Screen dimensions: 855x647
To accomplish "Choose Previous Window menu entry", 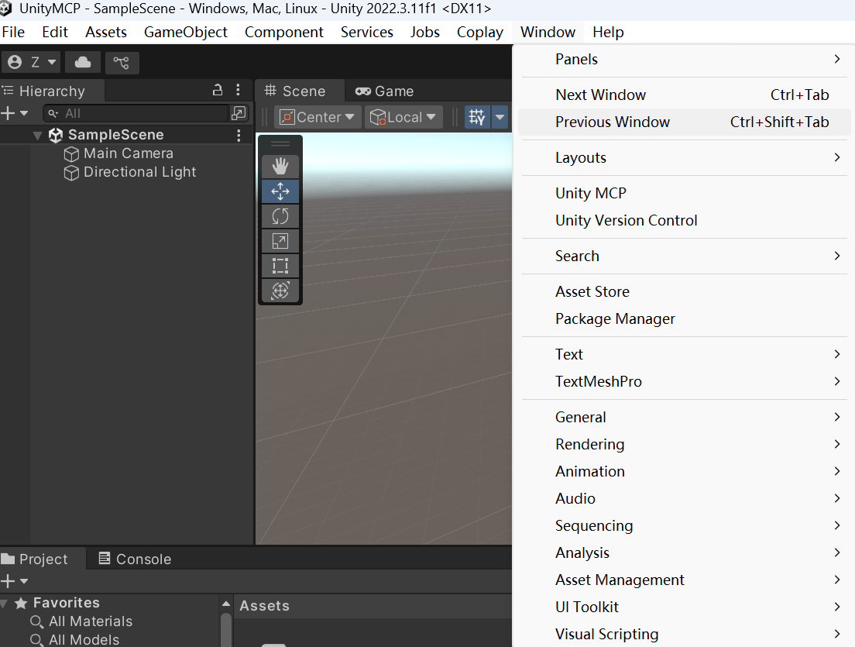I will click(684, 122).
